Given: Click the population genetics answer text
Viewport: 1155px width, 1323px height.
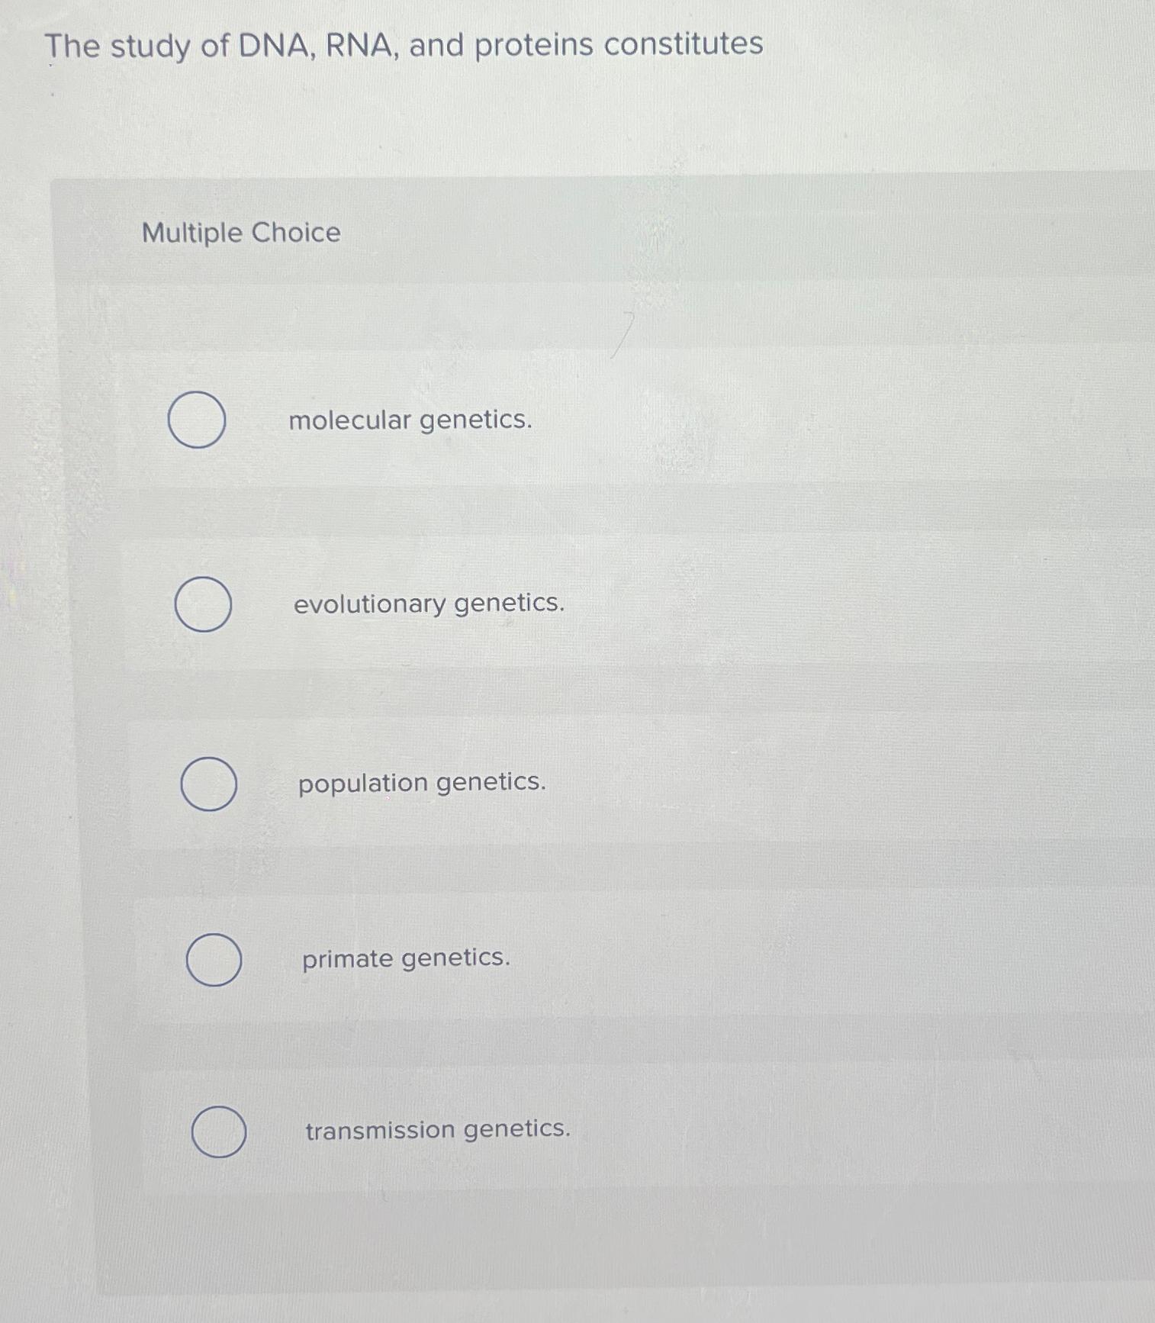Looking at the screenshot, I should click(x=422, y=785).
